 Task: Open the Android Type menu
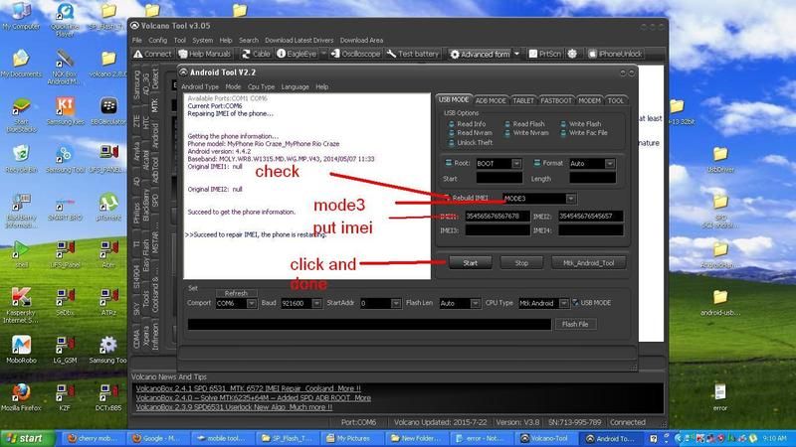tap(200, 86)
